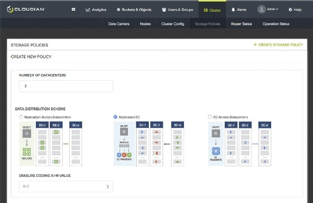313x203 pixels.
Task: Switch to Data Centers tab
Action: pos(118,24)
